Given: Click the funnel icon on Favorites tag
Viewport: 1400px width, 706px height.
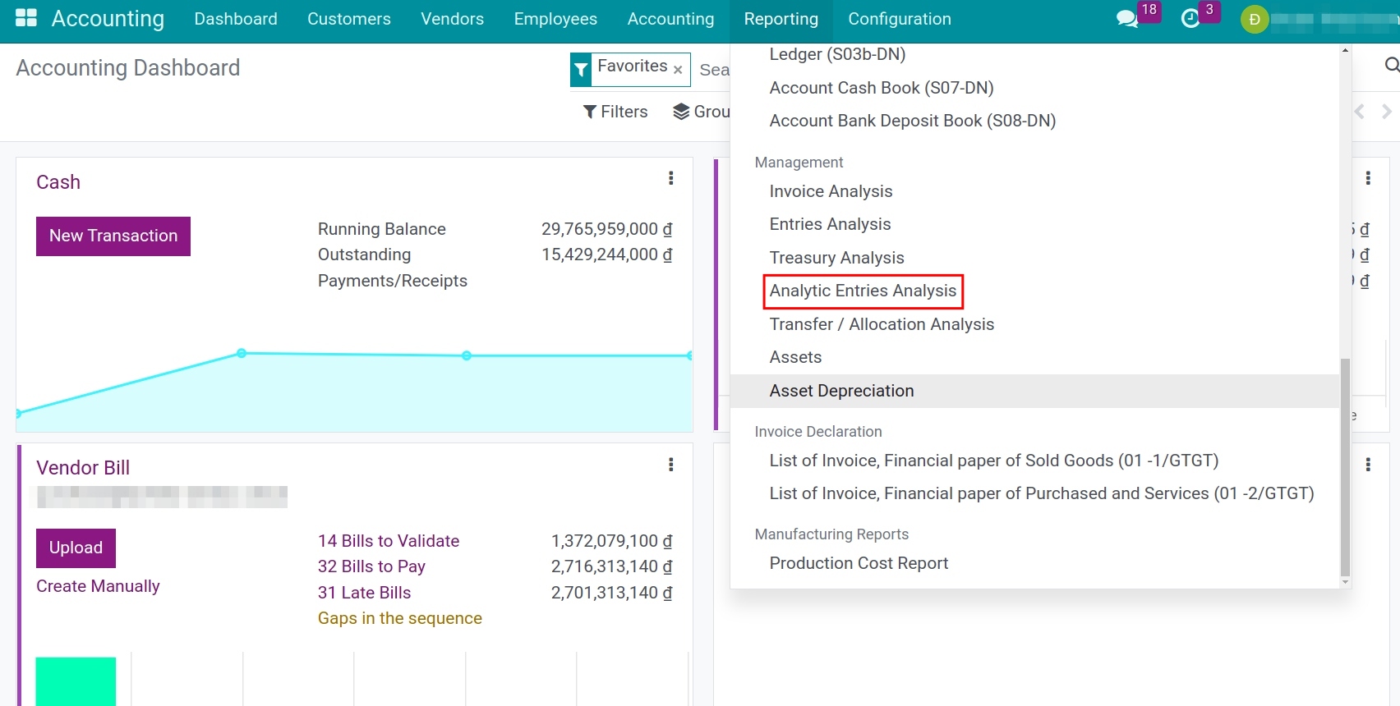Looking at the screenshot, I should click(x=582, y=70).
